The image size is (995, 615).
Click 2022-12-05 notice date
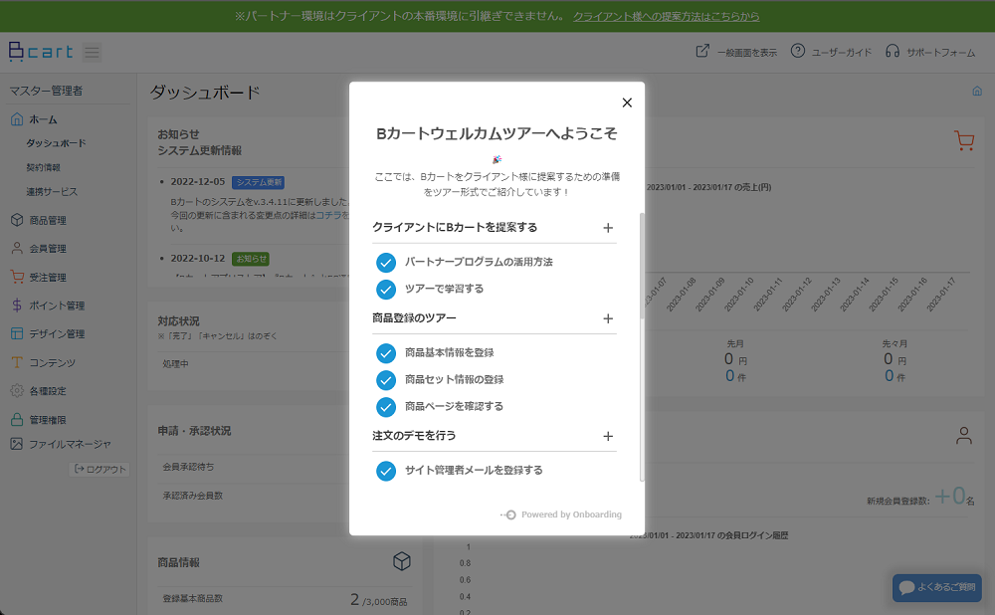click(197, 181)
